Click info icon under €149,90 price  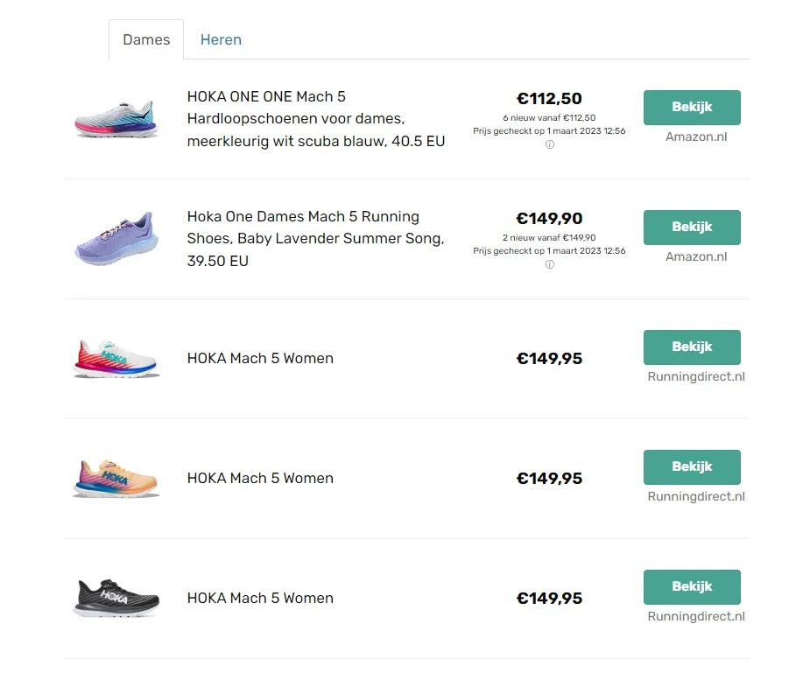[550, 265]
